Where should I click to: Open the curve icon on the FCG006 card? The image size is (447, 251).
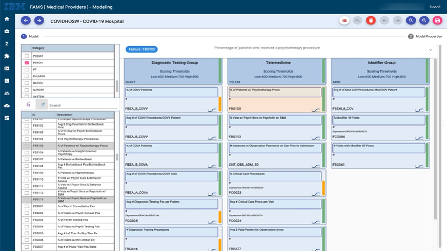(x=419, y=138)
